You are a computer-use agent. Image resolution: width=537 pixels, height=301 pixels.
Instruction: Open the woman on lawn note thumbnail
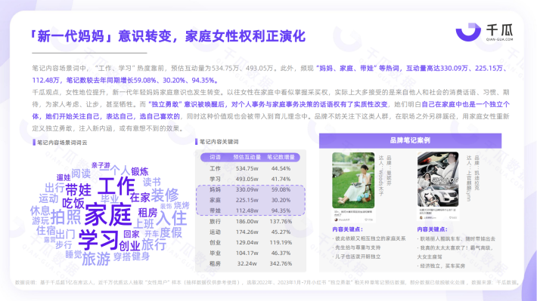click(x=353, y=180)
